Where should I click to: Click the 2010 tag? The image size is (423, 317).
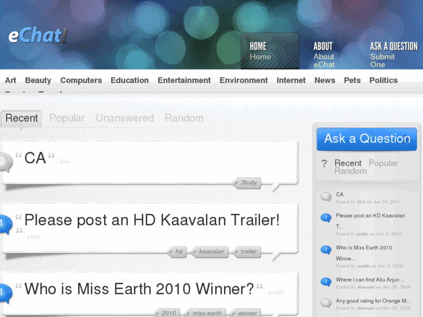pyautogui.click(x=167, y=313)
